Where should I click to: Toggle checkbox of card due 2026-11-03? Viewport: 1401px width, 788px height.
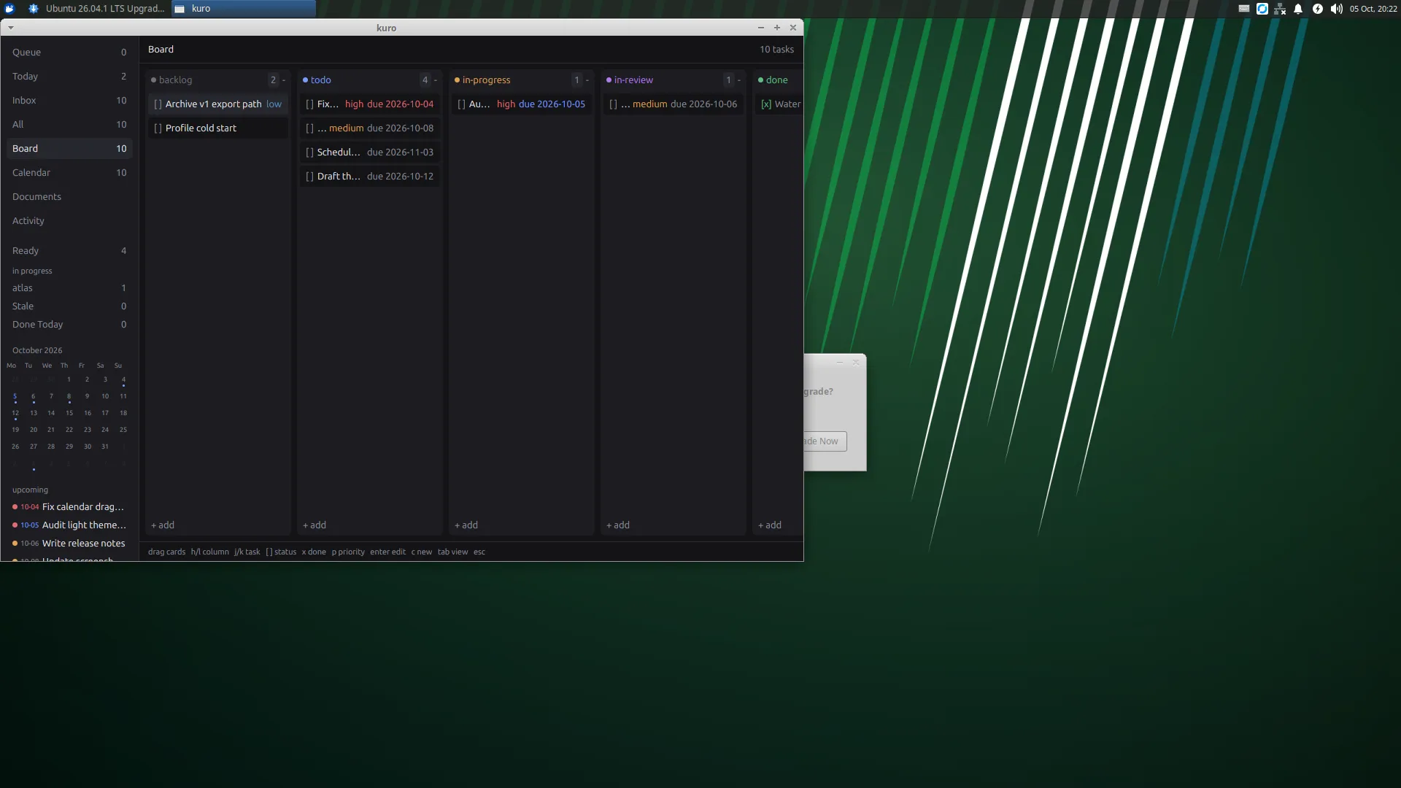coord(309,152)
